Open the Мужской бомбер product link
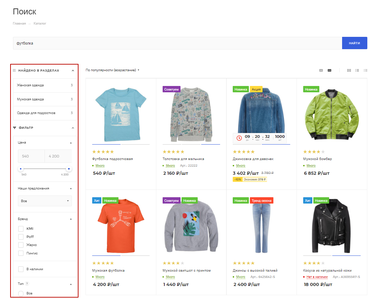 [x=317, y=159]
